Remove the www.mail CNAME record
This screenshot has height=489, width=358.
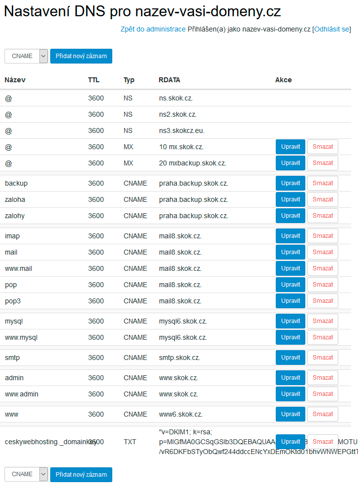coord(323,268)
